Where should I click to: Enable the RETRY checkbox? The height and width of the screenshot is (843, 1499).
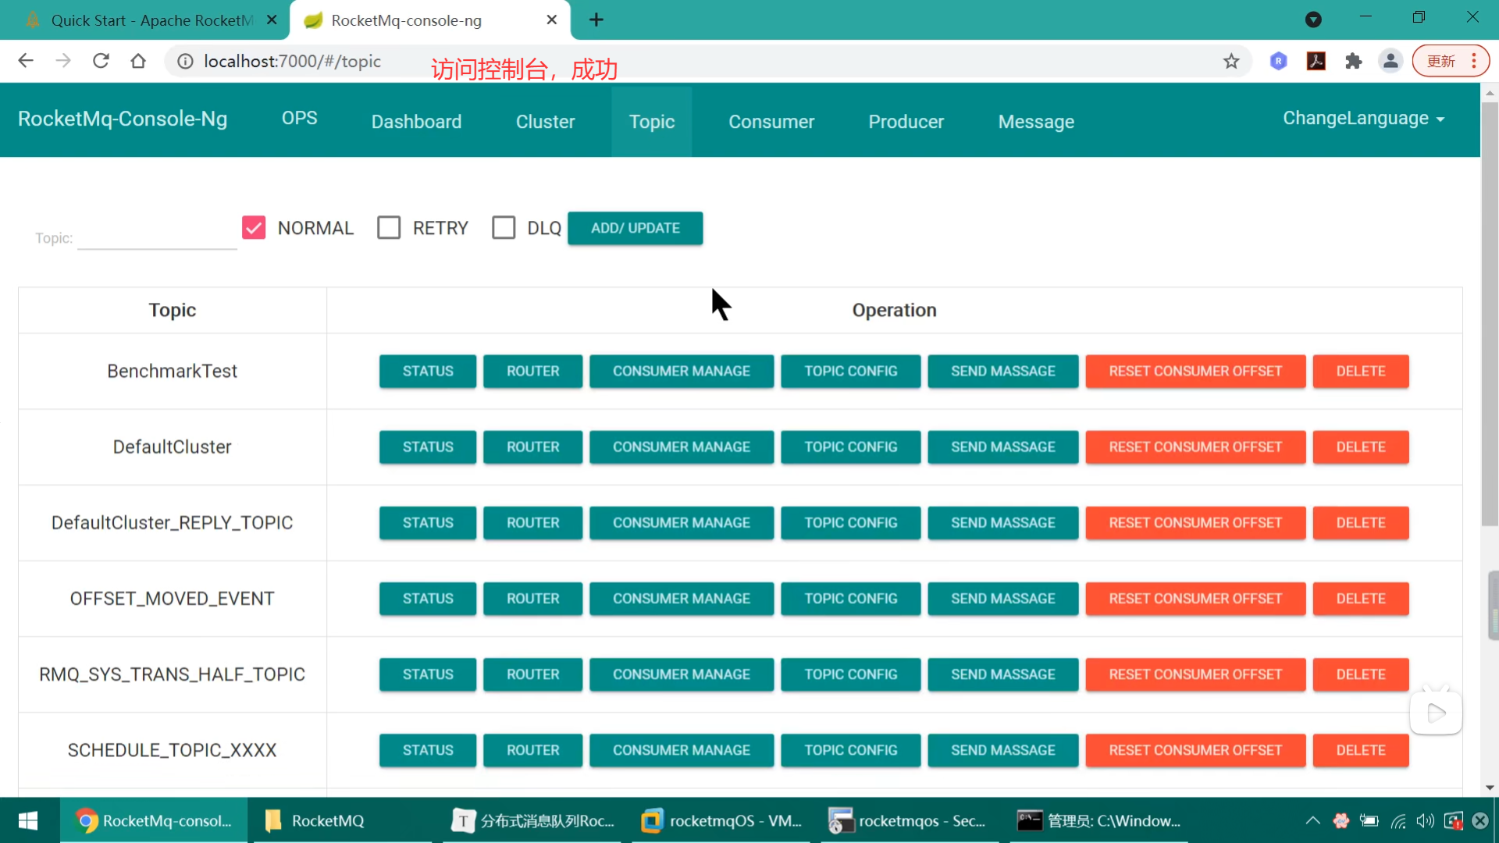[389, 228]
